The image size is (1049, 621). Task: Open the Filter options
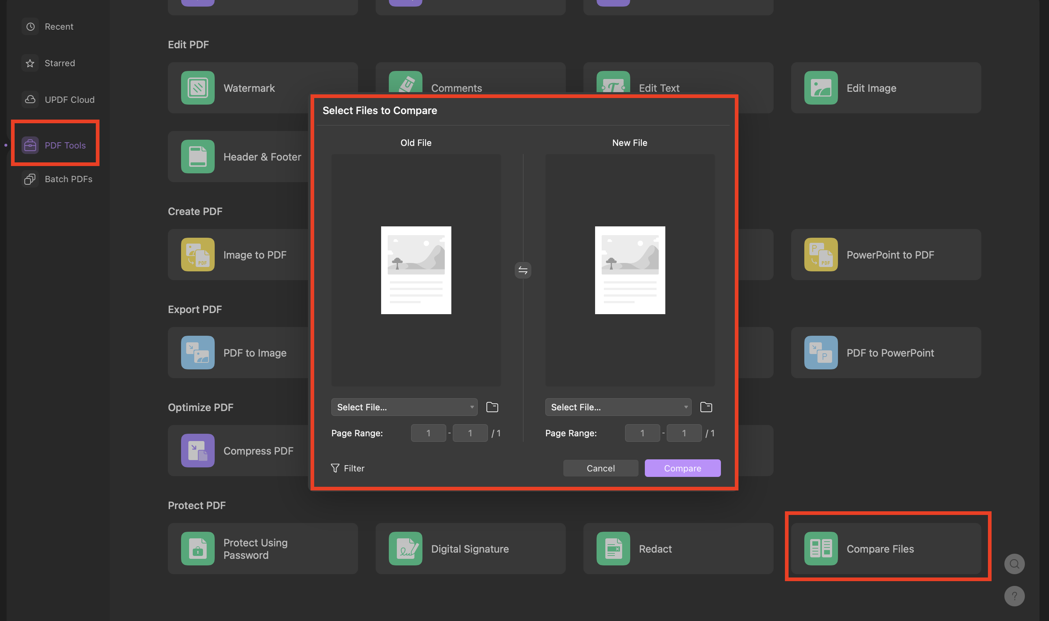348,468
